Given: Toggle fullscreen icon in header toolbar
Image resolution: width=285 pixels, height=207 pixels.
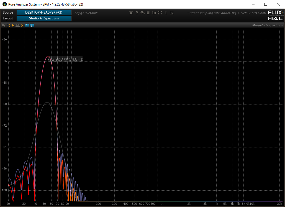Looking at the screenshot, I should (x=160, y=13).
